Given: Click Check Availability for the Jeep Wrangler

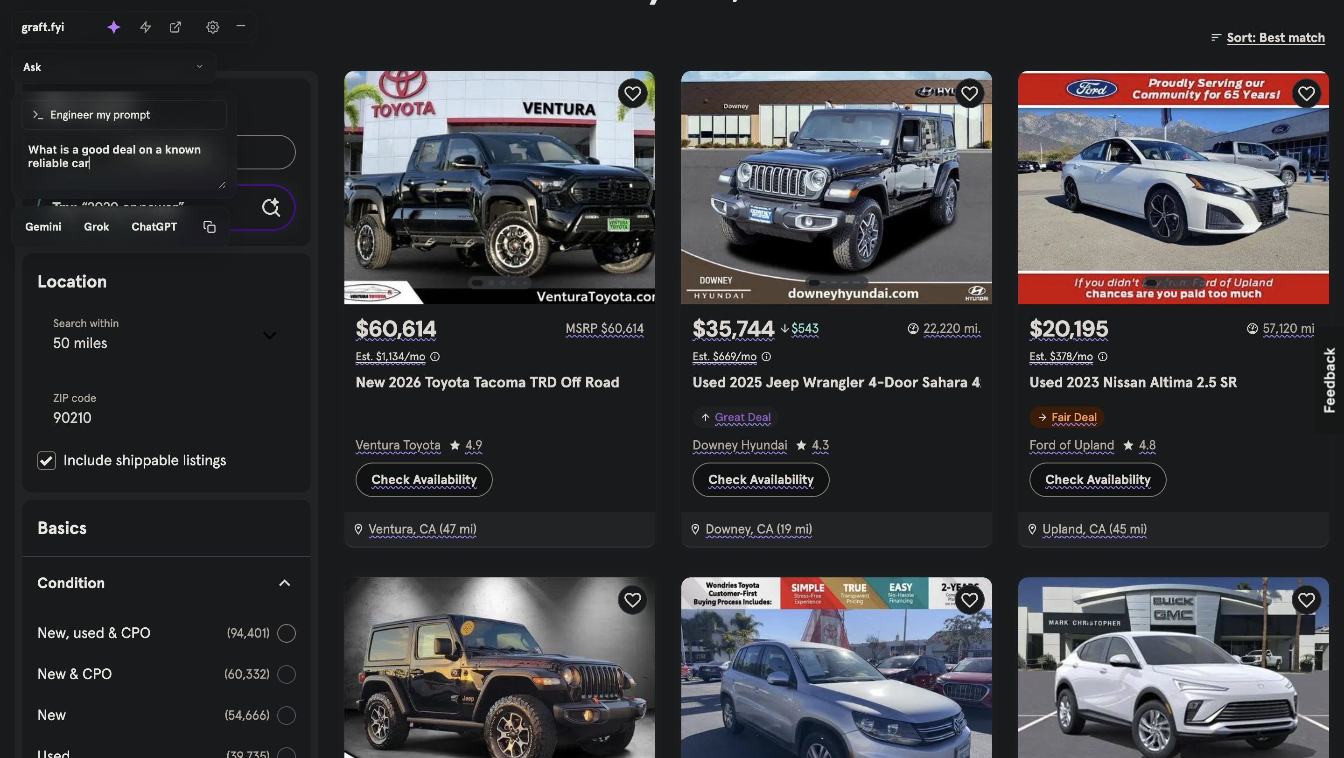Looking at the screenshot, I should pyautogui.click(x=760, y=479).
